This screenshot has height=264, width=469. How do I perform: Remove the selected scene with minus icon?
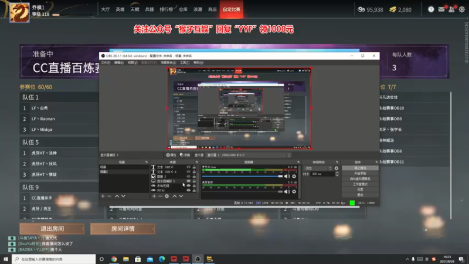[109, 196]
